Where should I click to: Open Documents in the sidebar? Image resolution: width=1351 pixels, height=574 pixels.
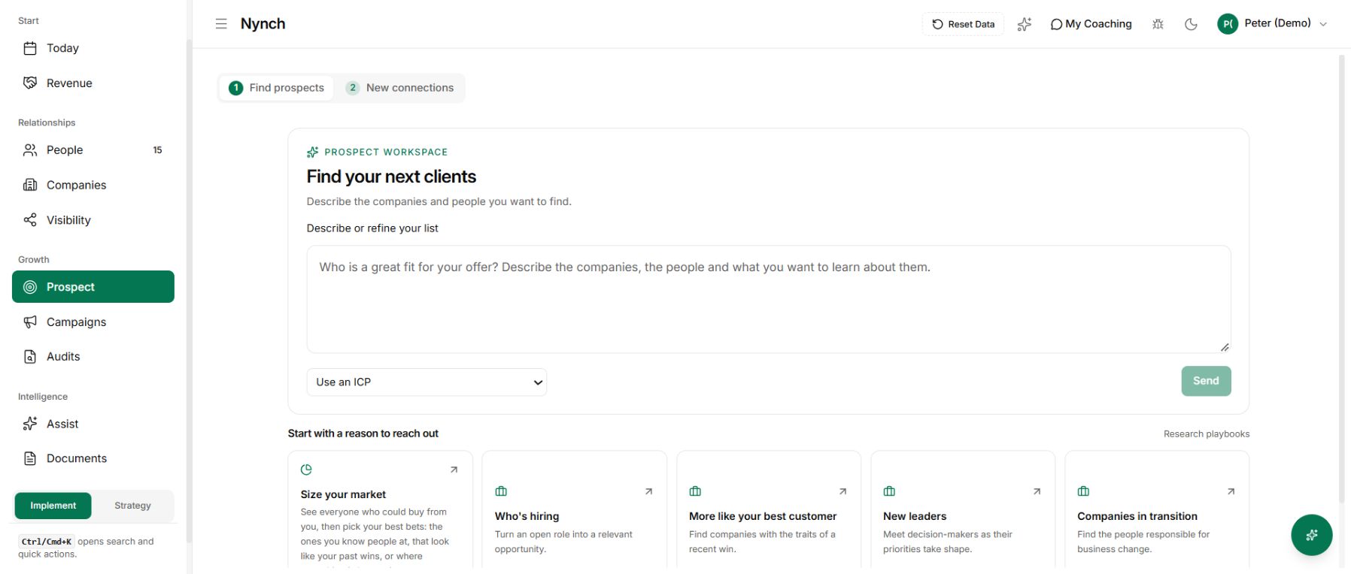[x=93, y=458]
